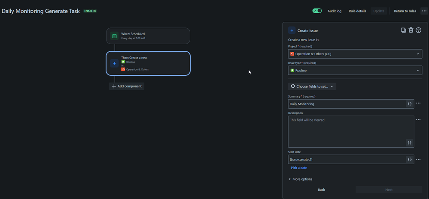The image size is (429, 199).
Task: Click green Routine icon in Issue type field
Action: [292, 70]
